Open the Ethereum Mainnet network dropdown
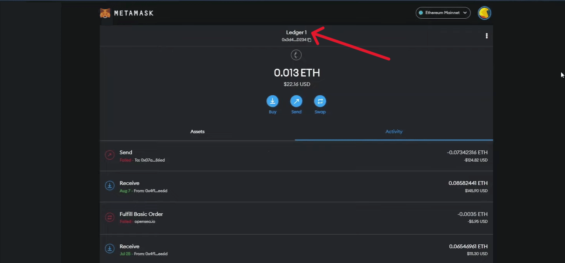Image resolution: width=565 pixels, height=263 pixels. 443,13
